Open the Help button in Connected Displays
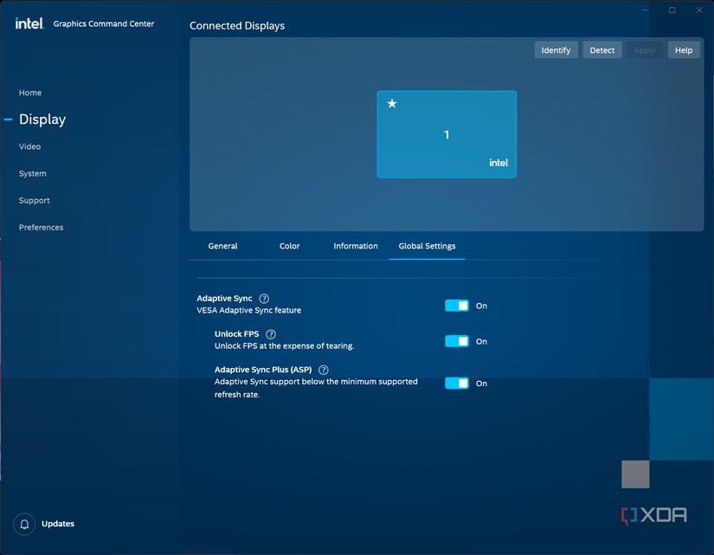 point(683,50)
